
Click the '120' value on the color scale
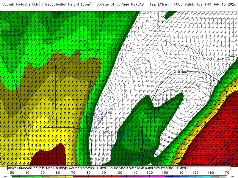[150, 173]
